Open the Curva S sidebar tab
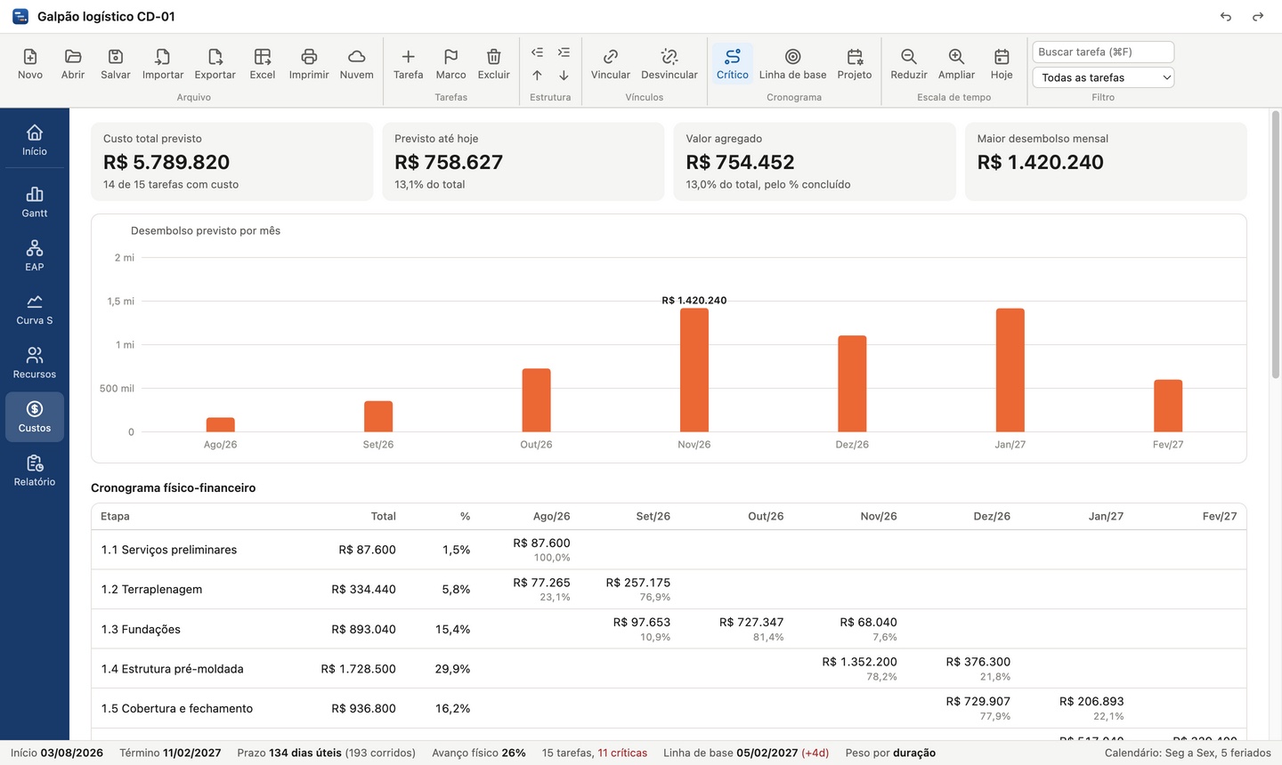 35,310
